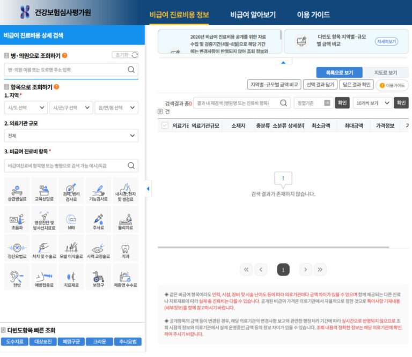412x357 pixels.
Task: Click the horizontal scrollbar under results table
Action: pyautogui.click(x=273, y=247)
